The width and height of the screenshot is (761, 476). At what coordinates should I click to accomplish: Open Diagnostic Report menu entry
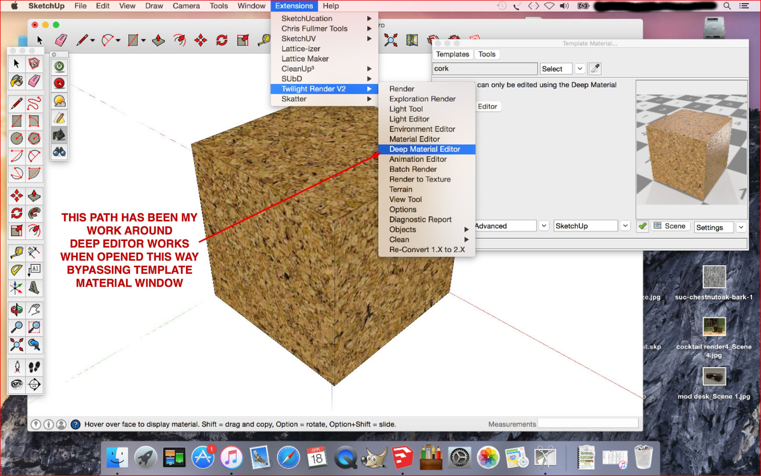(x=427, y=220)
